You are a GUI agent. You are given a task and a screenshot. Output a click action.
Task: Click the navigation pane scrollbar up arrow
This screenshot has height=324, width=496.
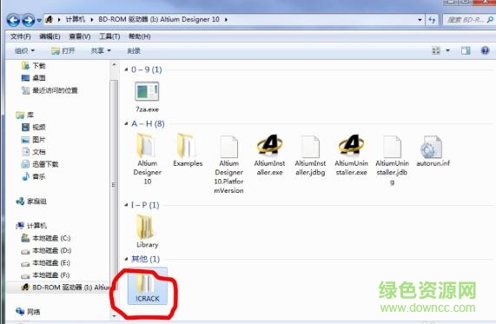pyautogui.click(x=114, y=64)
